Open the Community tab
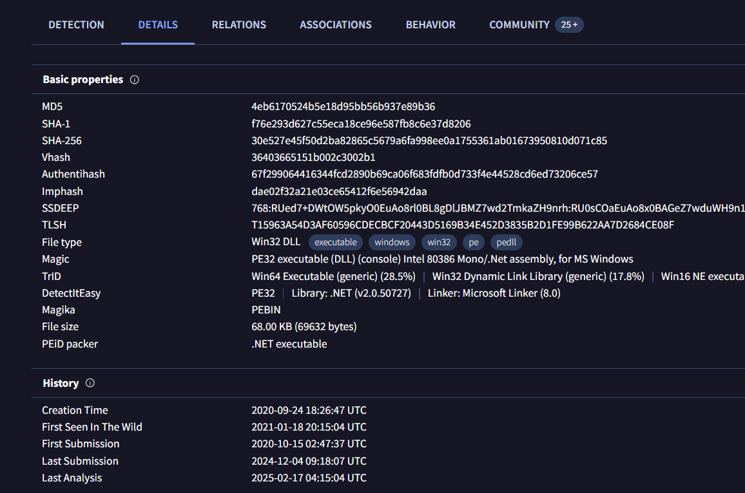This screenshot has width=745, height=493. click(x=519, y=24)
